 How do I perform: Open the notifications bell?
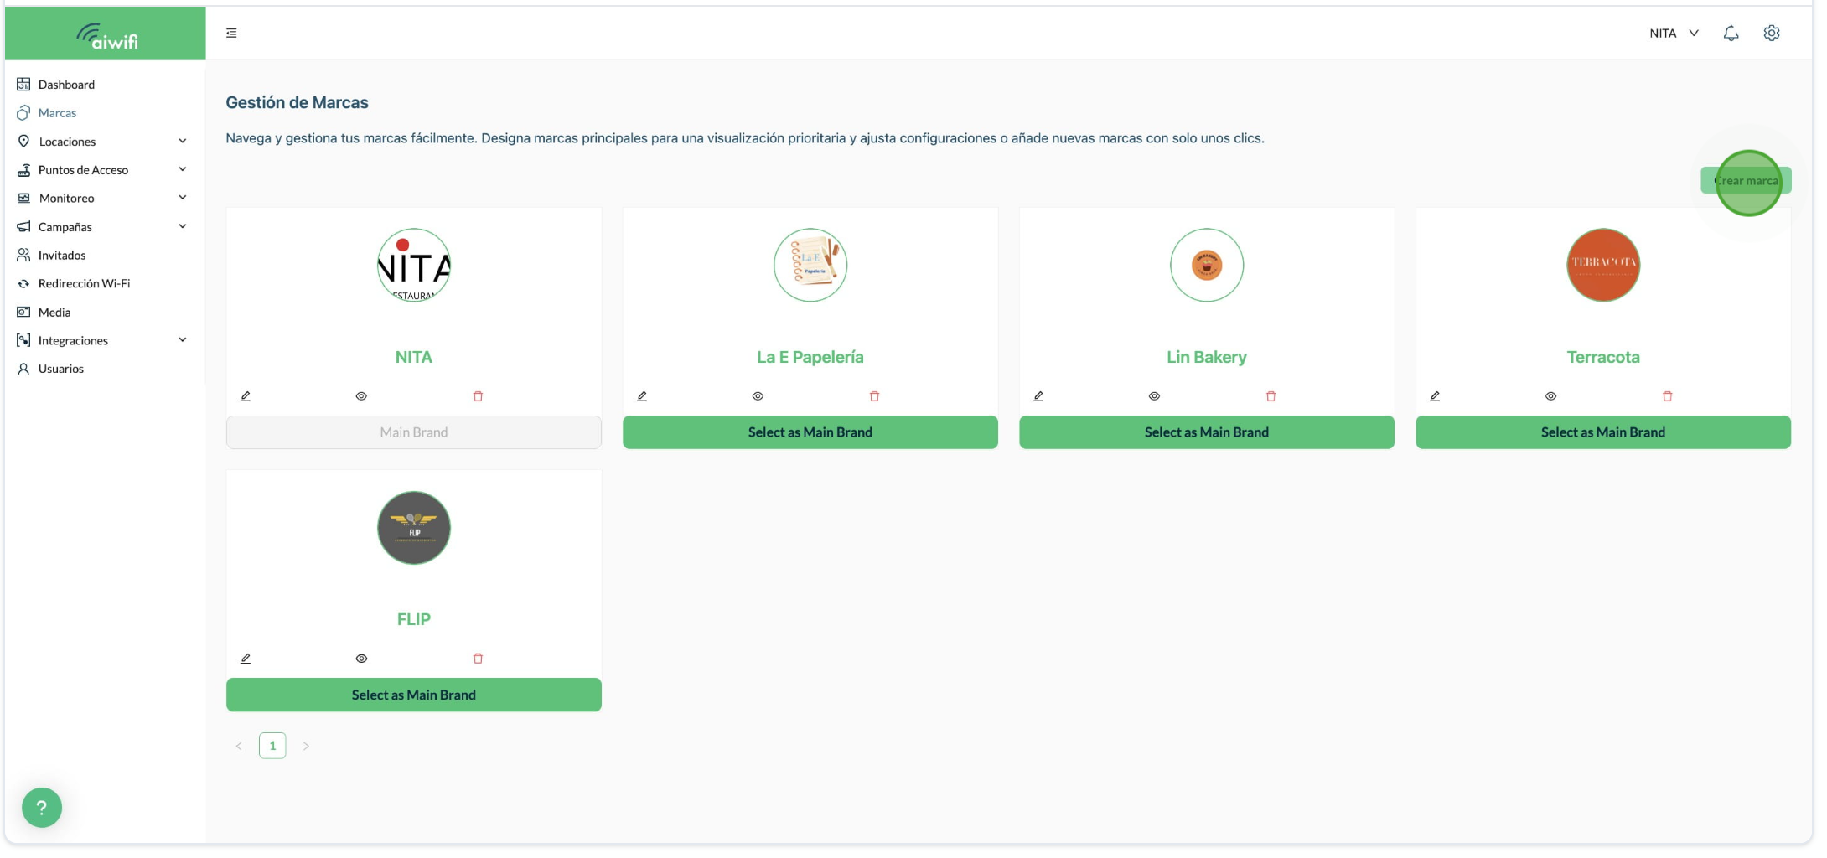pos(1731,34)
